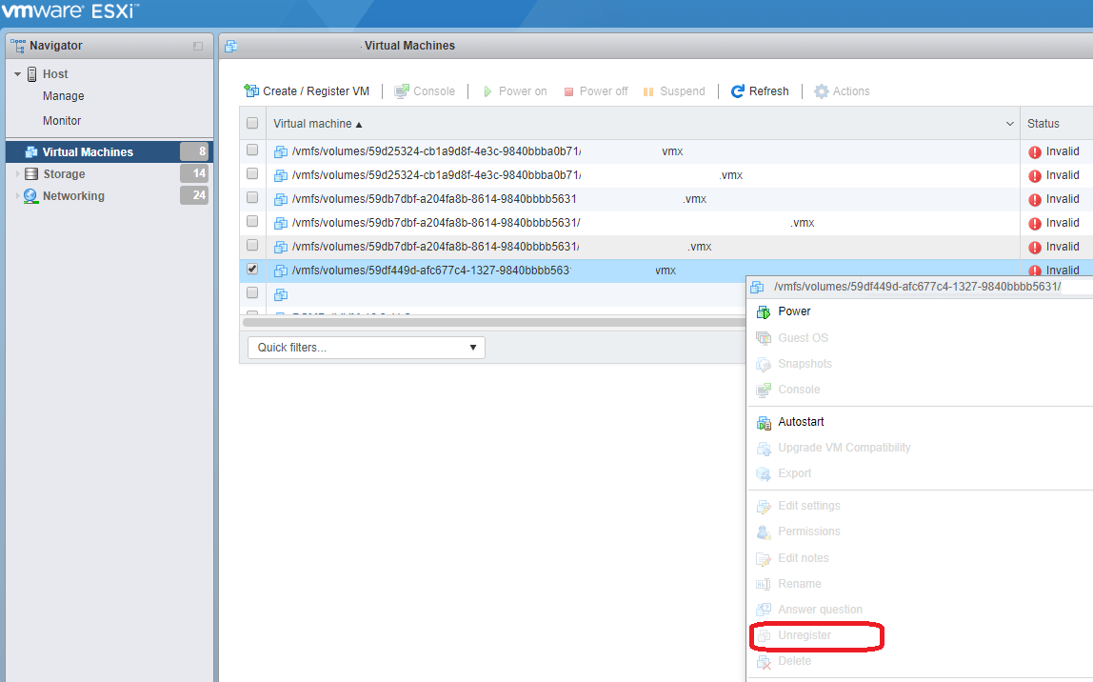
Task: Expand the Storage tree node
Action: click(x=17, y=173)
